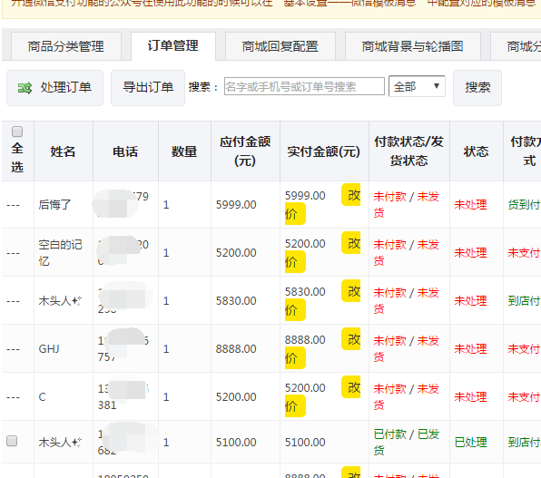Click the name GHJ
This screenshot has height=478, width=541.
tap(49, 348)
